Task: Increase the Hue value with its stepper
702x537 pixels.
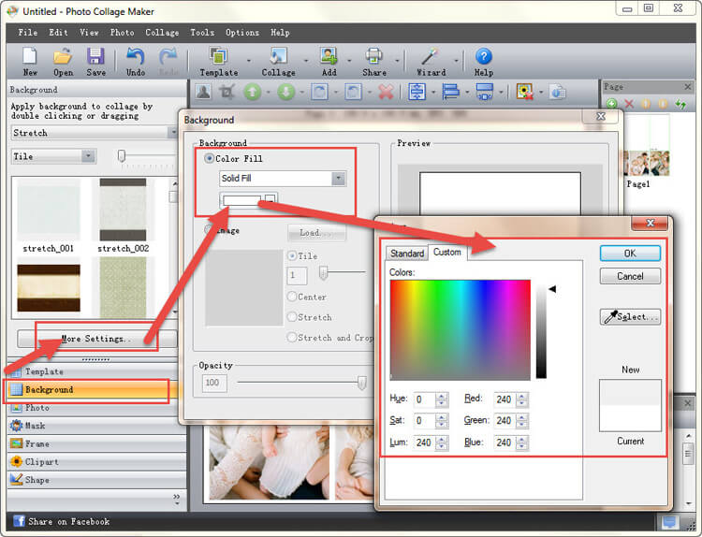Action: [442, 396]
